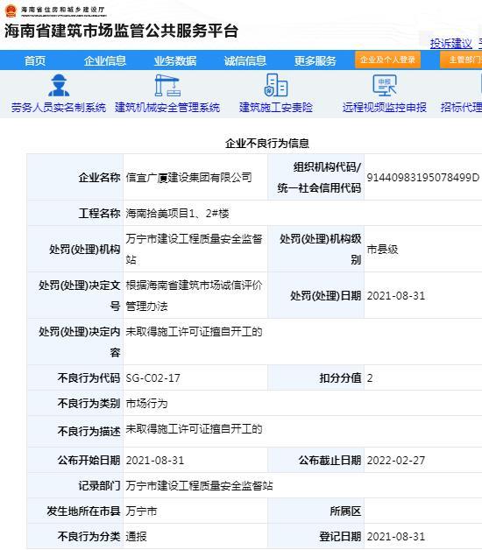Open the 投诉建议 link
This screenshot has width=482, height=550.
(451, 44)
